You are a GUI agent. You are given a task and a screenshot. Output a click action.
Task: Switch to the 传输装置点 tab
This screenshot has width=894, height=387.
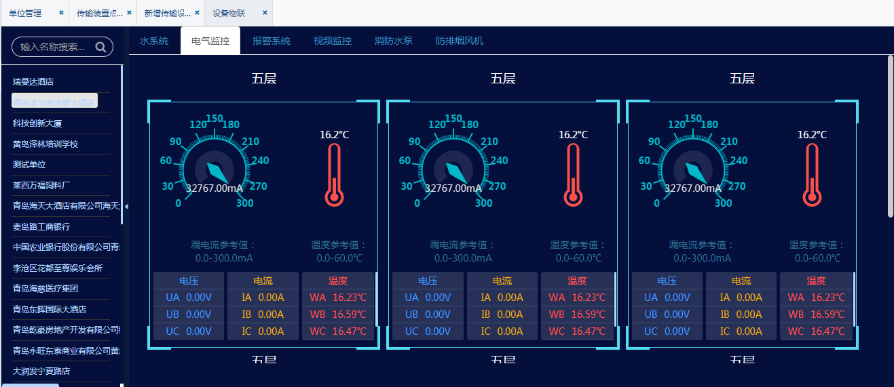point(100,13)
